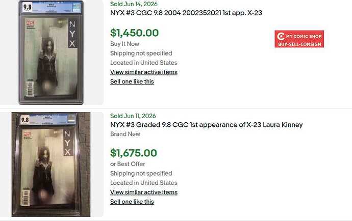Click the $1,675.00 sold price

[134, 153]
